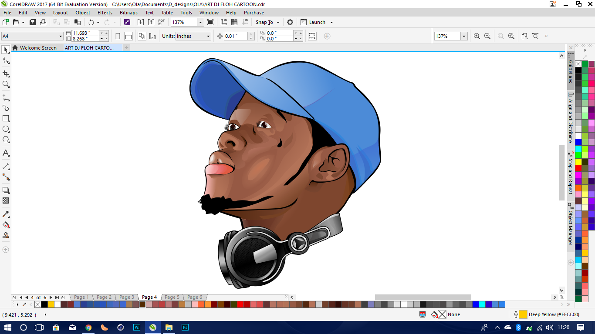The width and height of the screenshot is (595, 334).
Task: Click the Publish to PDF icon
Action: click(x=162, y=22)
